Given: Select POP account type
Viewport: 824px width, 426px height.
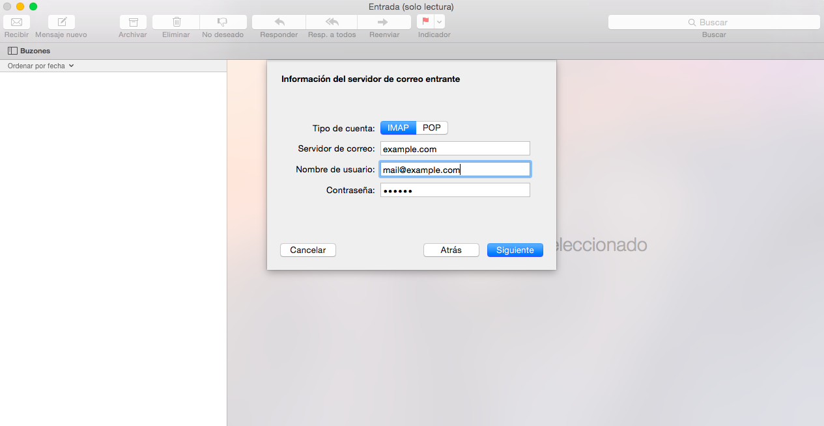Looking at the screenshot, I should point(432,127).
